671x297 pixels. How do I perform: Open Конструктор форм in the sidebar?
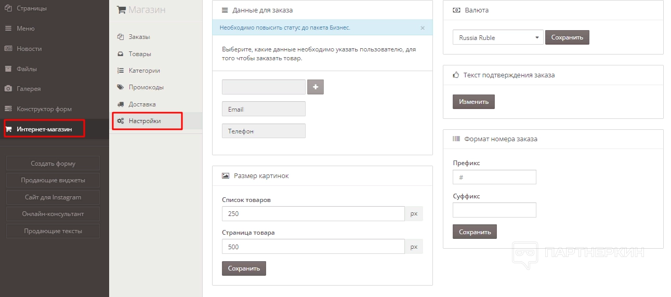pos(44,109)
